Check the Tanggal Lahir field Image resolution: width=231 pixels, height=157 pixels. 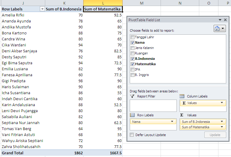coord(132,37)
